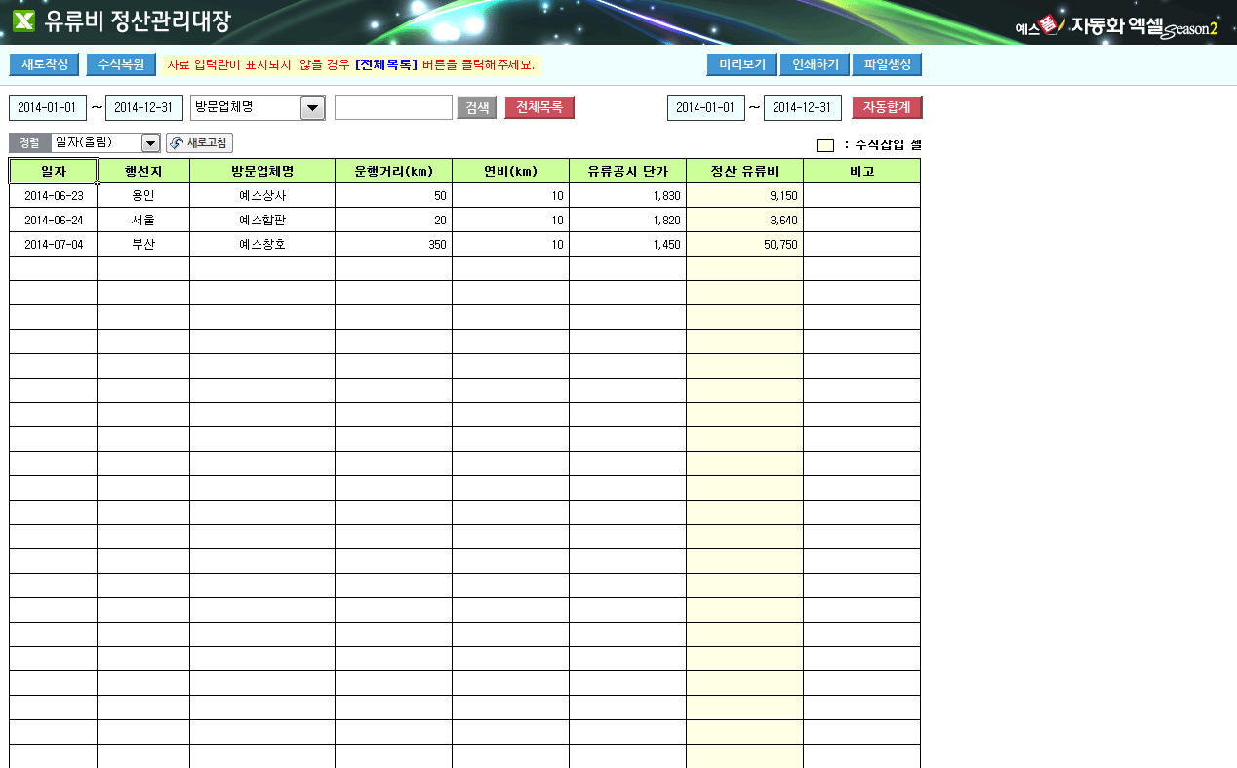Open the 일자(올림) sort dropdown arrow
This screenshot has height=768, width=1237.
coord(150,143)
